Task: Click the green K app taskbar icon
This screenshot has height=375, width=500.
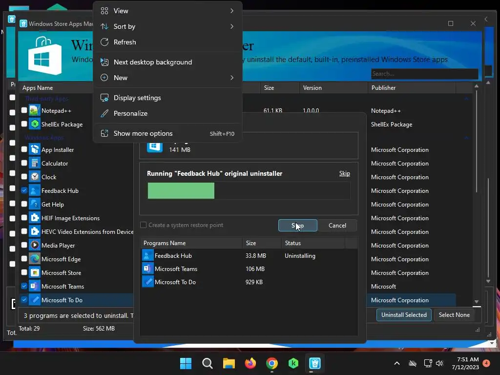Action: click(x=293, y=363)
